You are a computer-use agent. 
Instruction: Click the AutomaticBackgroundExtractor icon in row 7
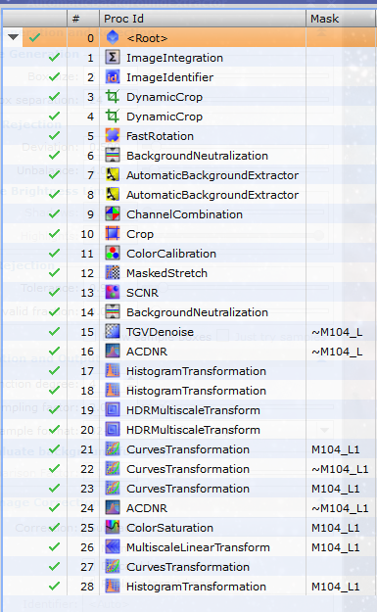tap(113, 175)
